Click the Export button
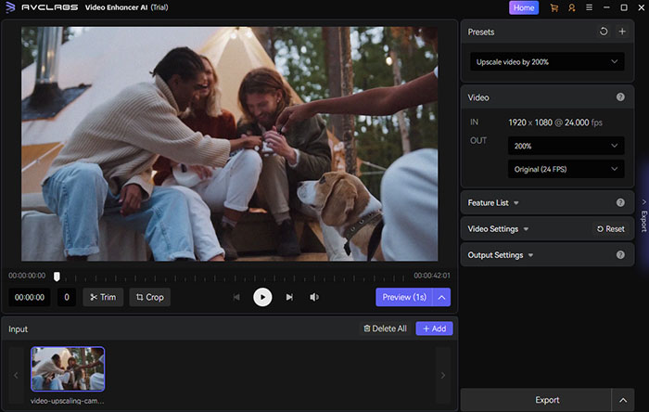This screenshot has height=412, width=649. (x=536, y=400)
